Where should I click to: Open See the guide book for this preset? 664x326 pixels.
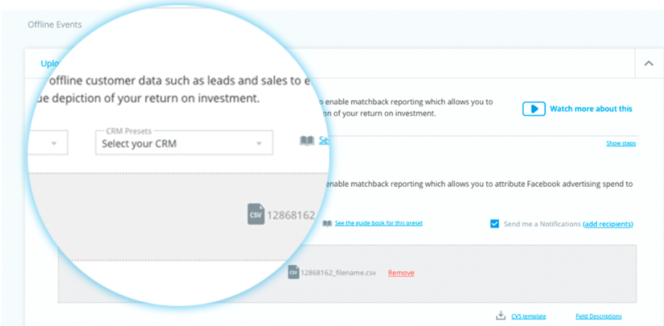click(x=378, y=223)
